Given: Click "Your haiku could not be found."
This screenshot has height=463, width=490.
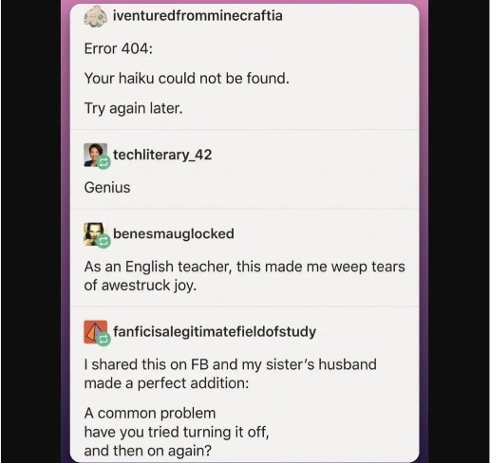Looking at the screenshot, I should coord(187,78).
